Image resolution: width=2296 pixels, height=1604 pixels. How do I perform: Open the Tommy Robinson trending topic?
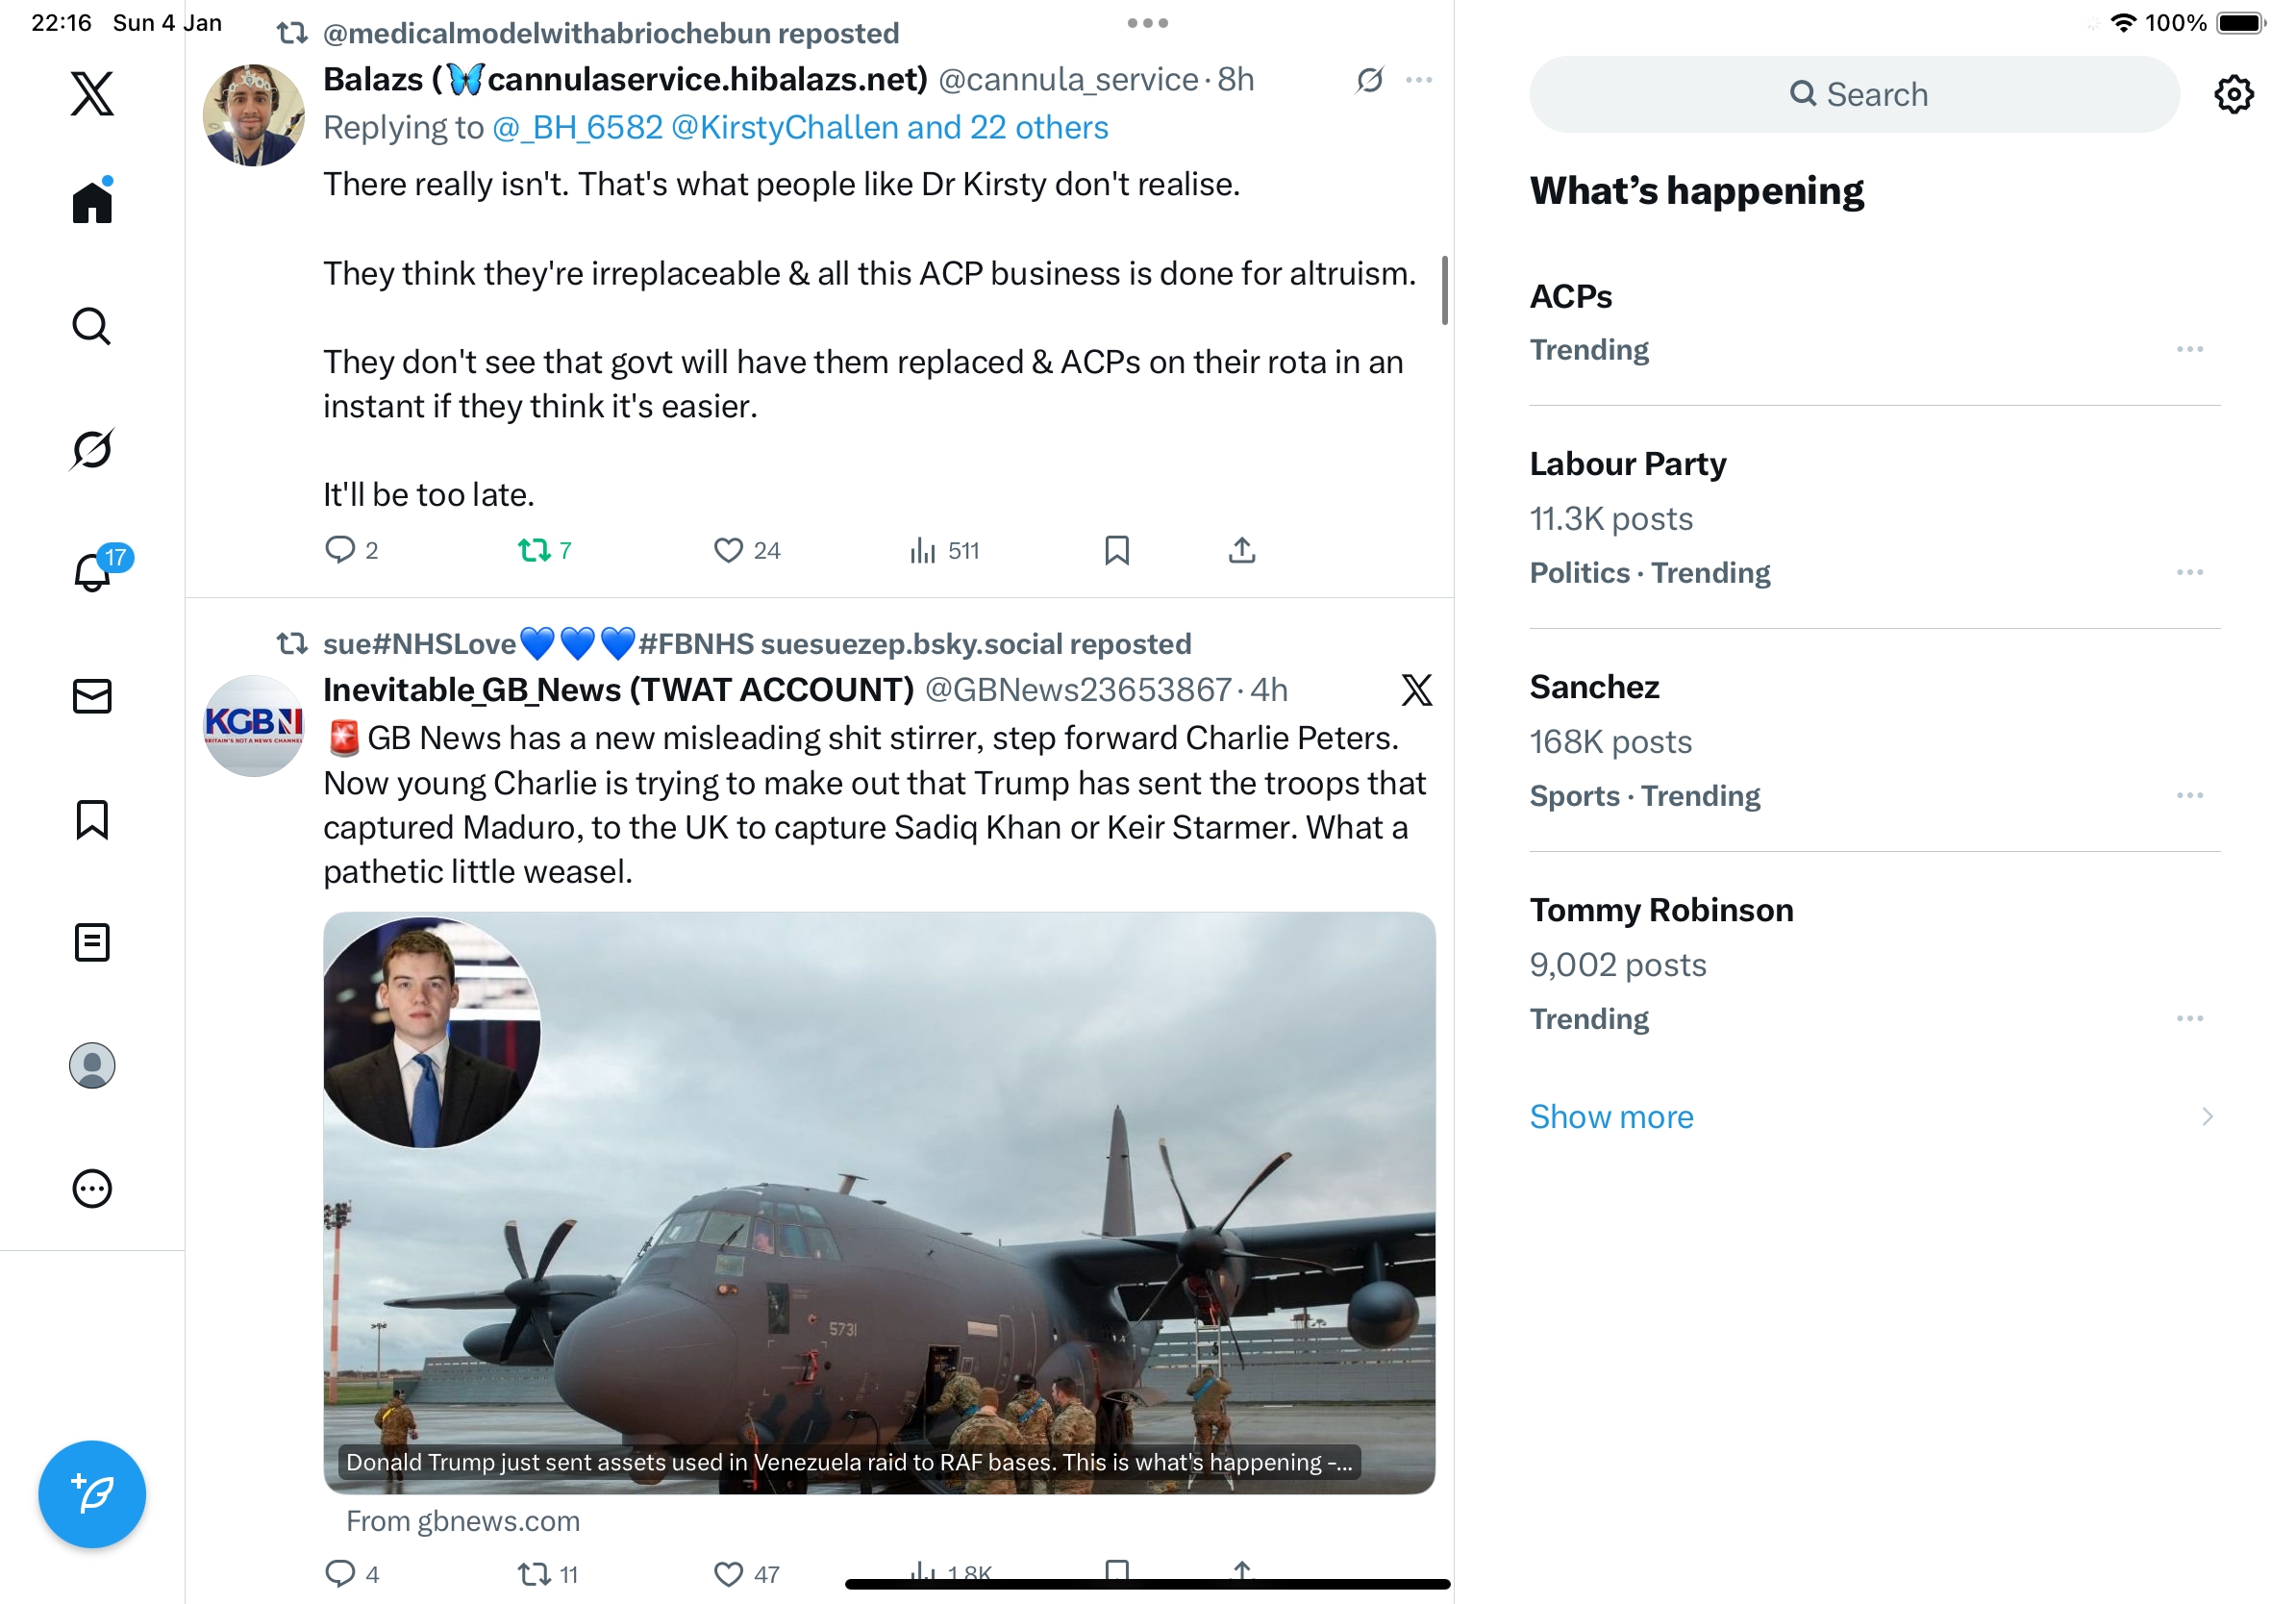[x=1661, y=910]
